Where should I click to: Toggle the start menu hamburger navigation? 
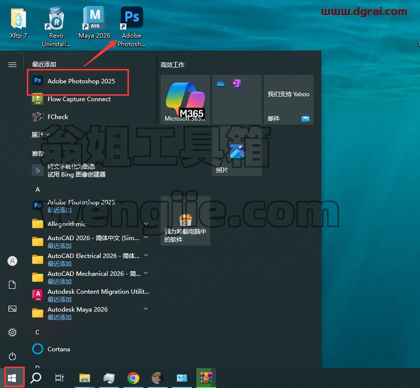12,65
